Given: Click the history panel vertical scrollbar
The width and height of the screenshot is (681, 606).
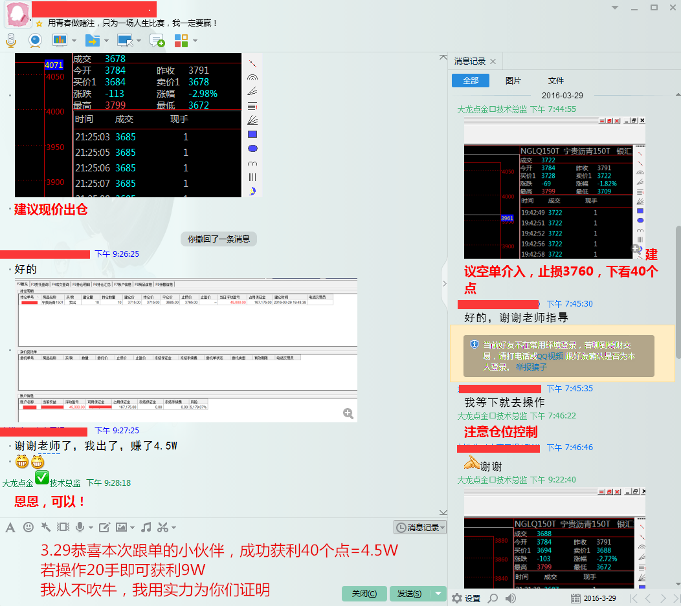Looking at the screenshot, I should [x=677, y=291].
